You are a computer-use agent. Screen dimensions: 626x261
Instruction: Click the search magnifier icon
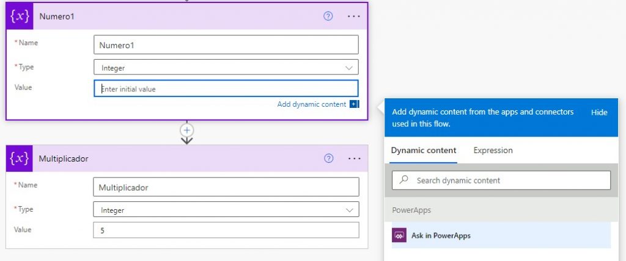(404, 181)
